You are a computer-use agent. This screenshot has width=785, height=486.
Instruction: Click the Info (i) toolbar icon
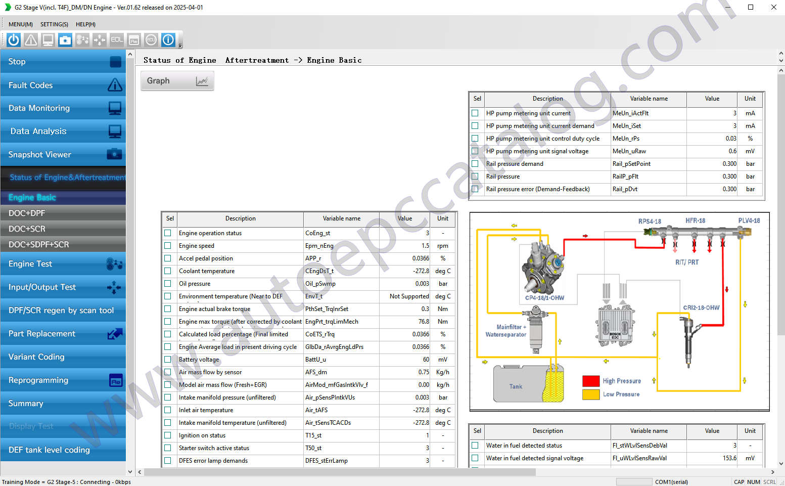click(x=168, y=39)
